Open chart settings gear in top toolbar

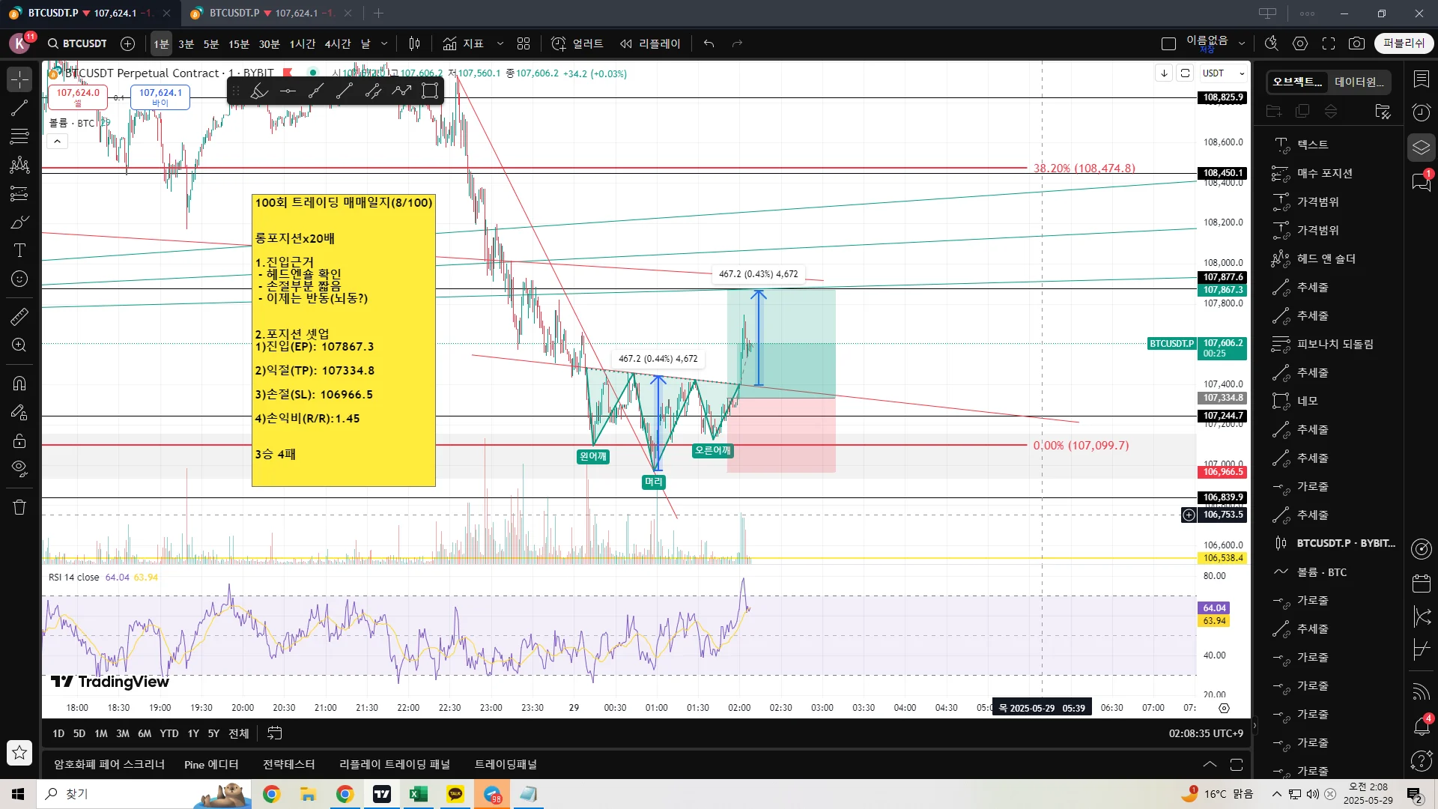[x=1300, y=43]
